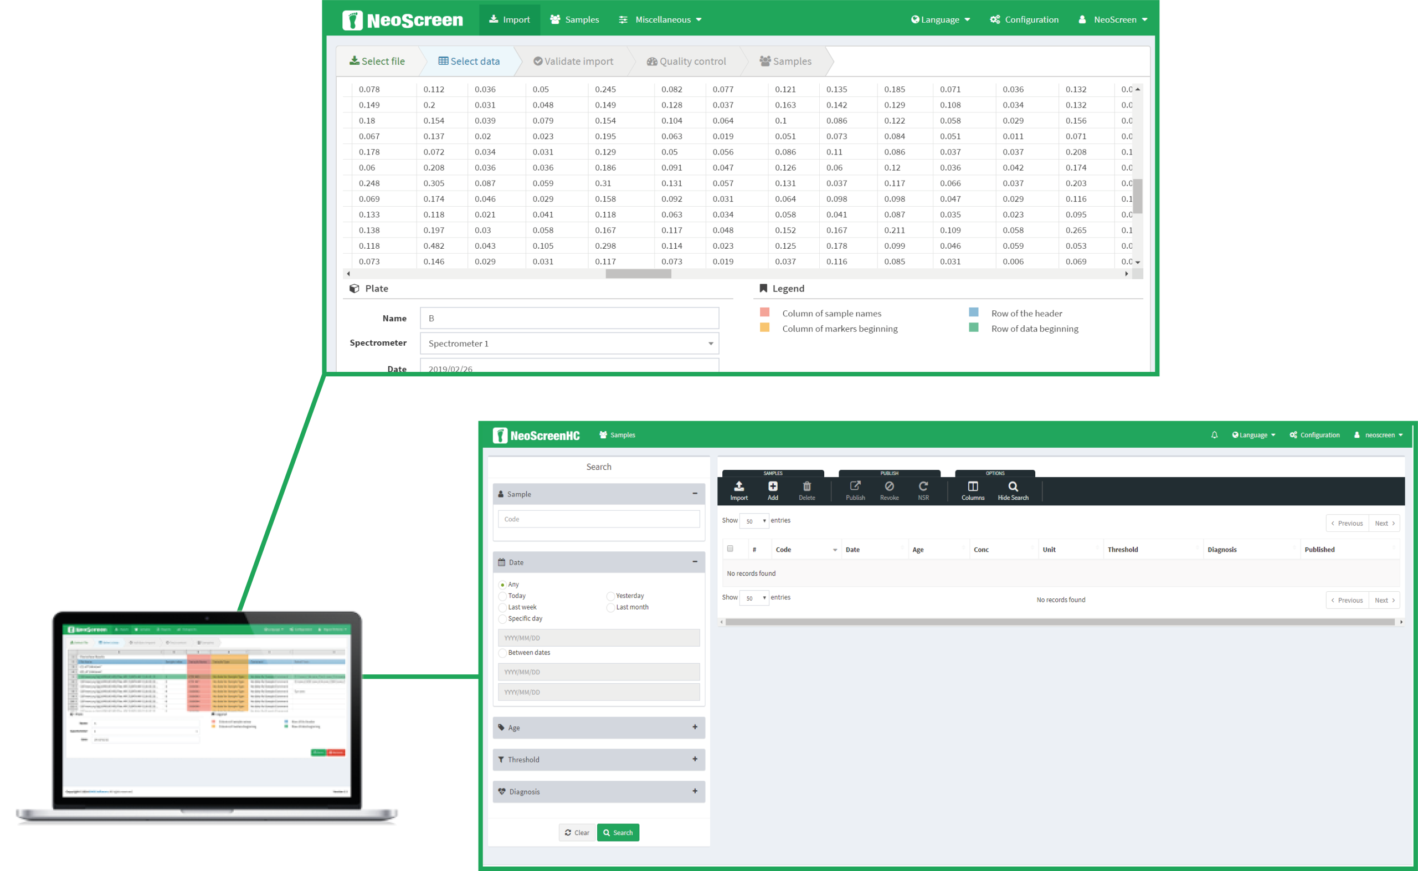Open Samples in NeoScreen top navigation bar
This screenshot has width=1418, height=871.
(x=574, y=19)
